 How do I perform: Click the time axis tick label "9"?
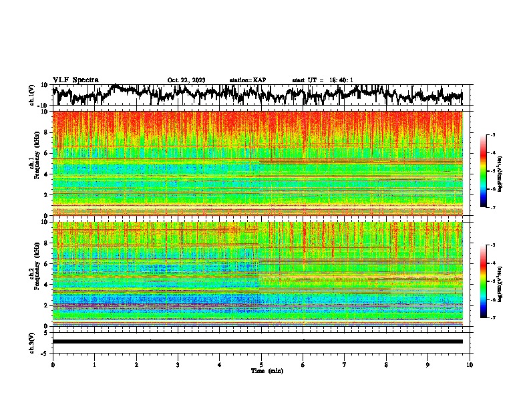(x=427, y=365)
